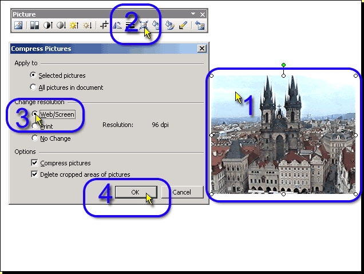This screenshot has height=274, width=364.
Task: Click the More Brightness sun icon
Action: (74, 25)
